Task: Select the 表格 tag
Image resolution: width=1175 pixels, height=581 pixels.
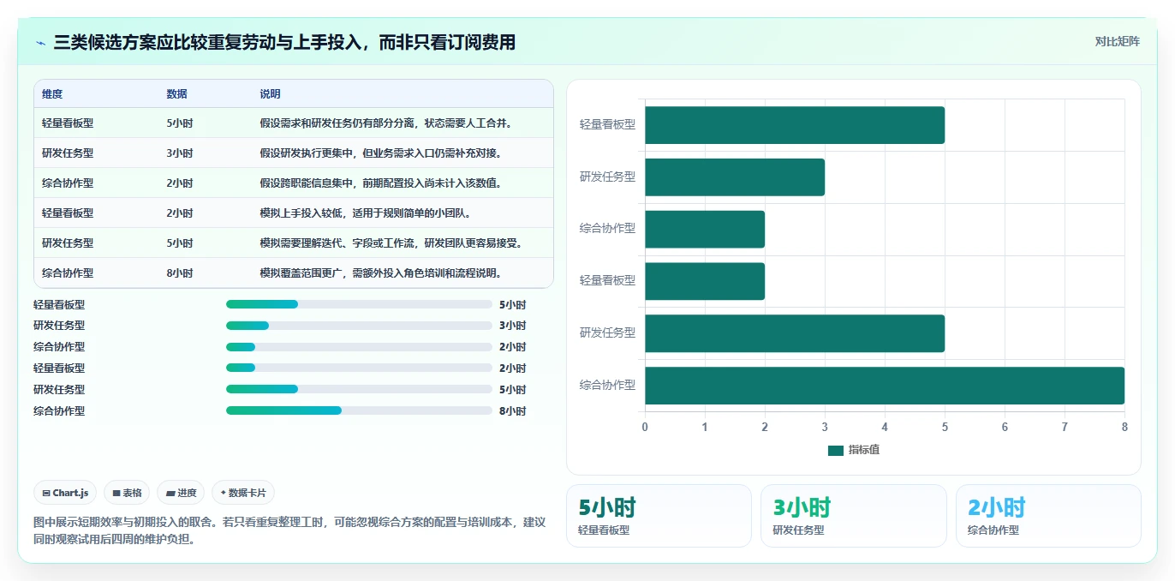Action: pyautogui.click(x=127, y=493)
